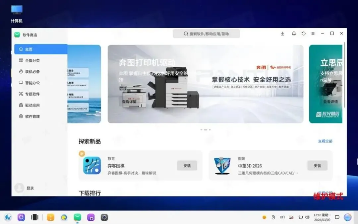This screenshot has width=358, height=224.
Task: Install 中望3D 2026 via 安装 button
Action: point(317,166)
